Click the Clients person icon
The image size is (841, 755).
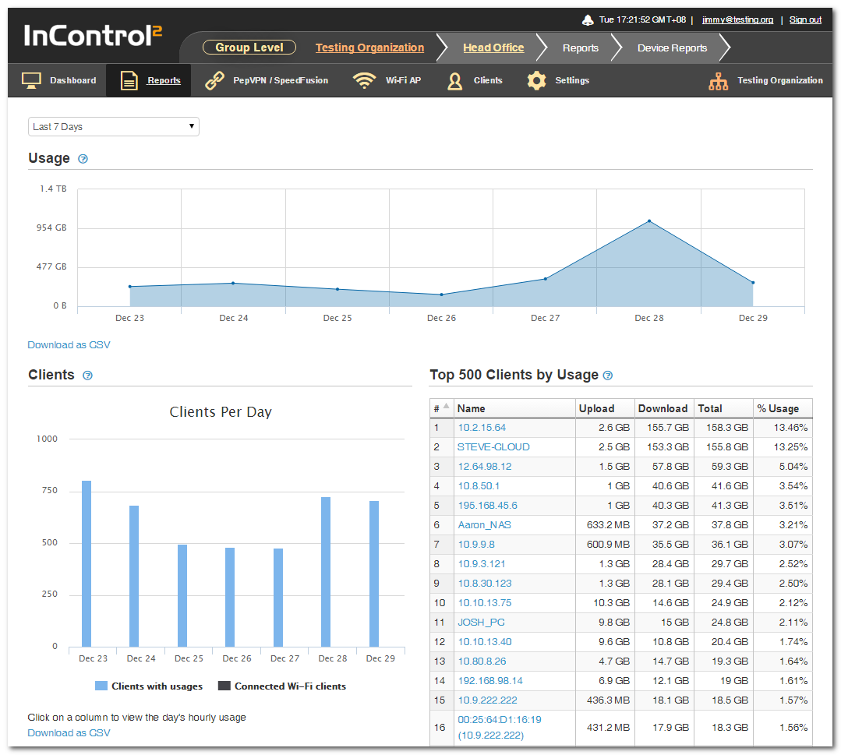(x=455, y=80)
